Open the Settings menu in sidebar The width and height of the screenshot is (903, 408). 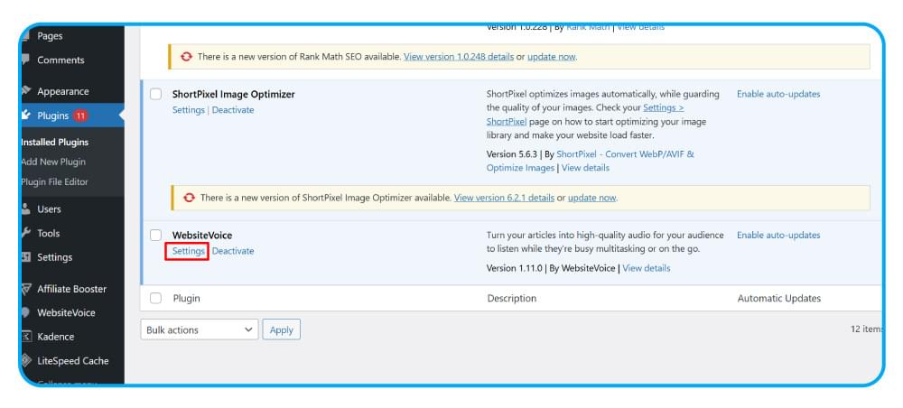[x=55, y=257]
